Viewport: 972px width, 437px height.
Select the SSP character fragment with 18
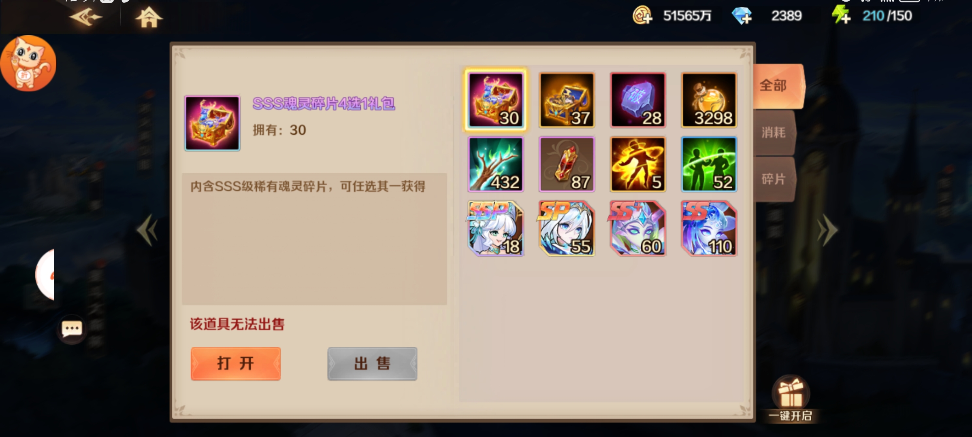click(x=496, y=228)
